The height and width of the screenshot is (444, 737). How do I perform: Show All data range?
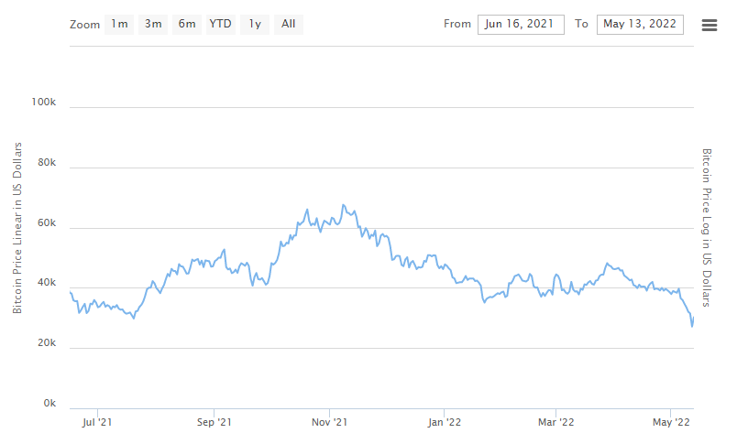pyautogui.click(x=289, y=25)
